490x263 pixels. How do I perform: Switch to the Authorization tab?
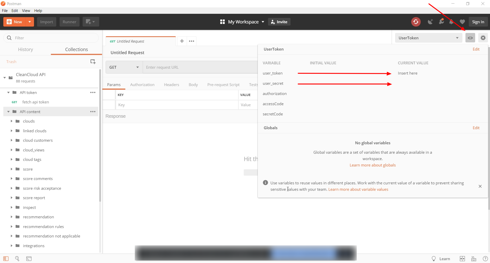(x=142, y=85)
